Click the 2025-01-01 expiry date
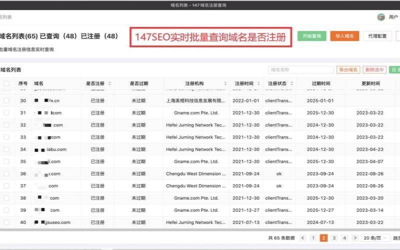This screenshot has height=250, width=400. click(x=320, y=100)
